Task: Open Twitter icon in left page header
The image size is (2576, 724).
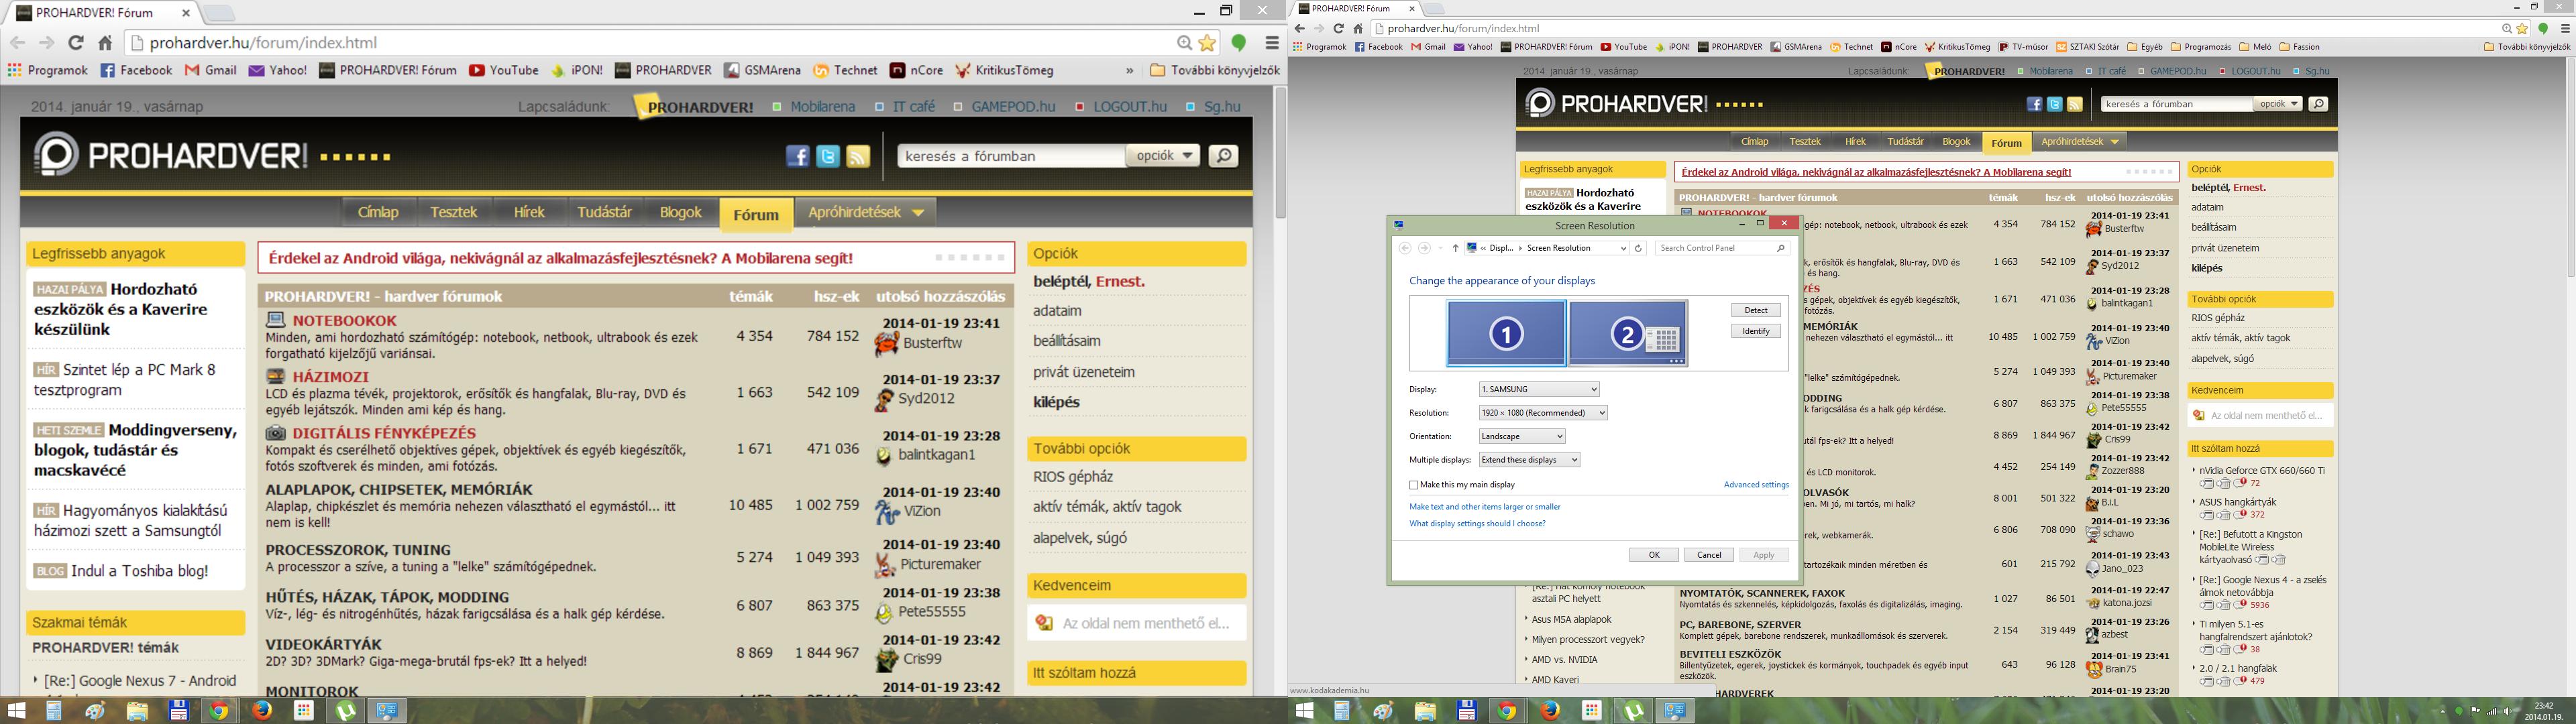Action: pos(828,156)
